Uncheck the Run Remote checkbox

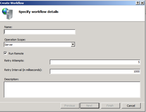5,53
